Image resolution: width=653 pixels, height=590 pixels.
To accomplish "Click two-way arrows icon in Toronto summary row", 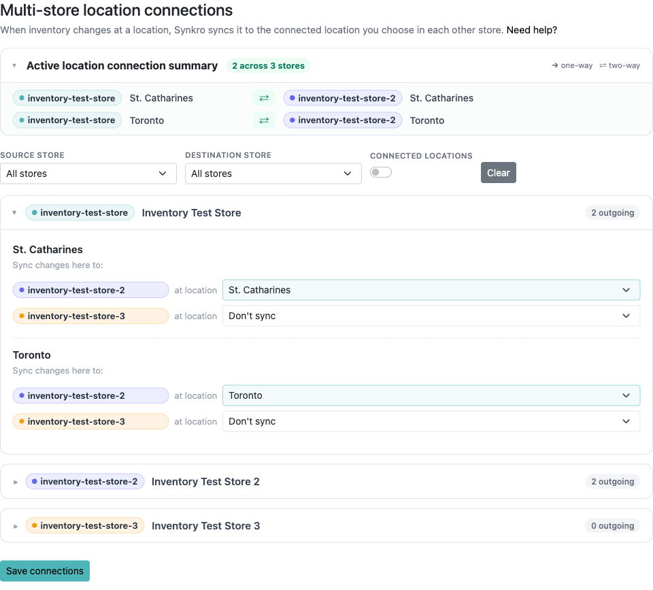I will tap(264, 120).
